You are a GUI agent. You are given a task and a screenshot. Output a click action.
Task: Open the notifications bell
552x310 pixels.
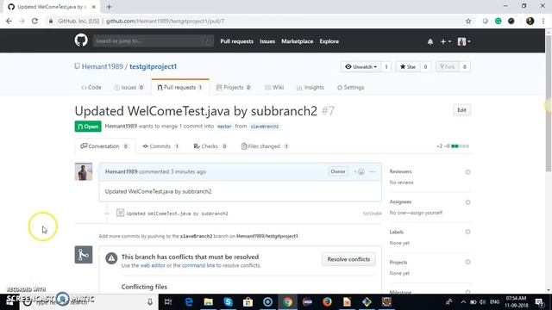pos(430,41)
